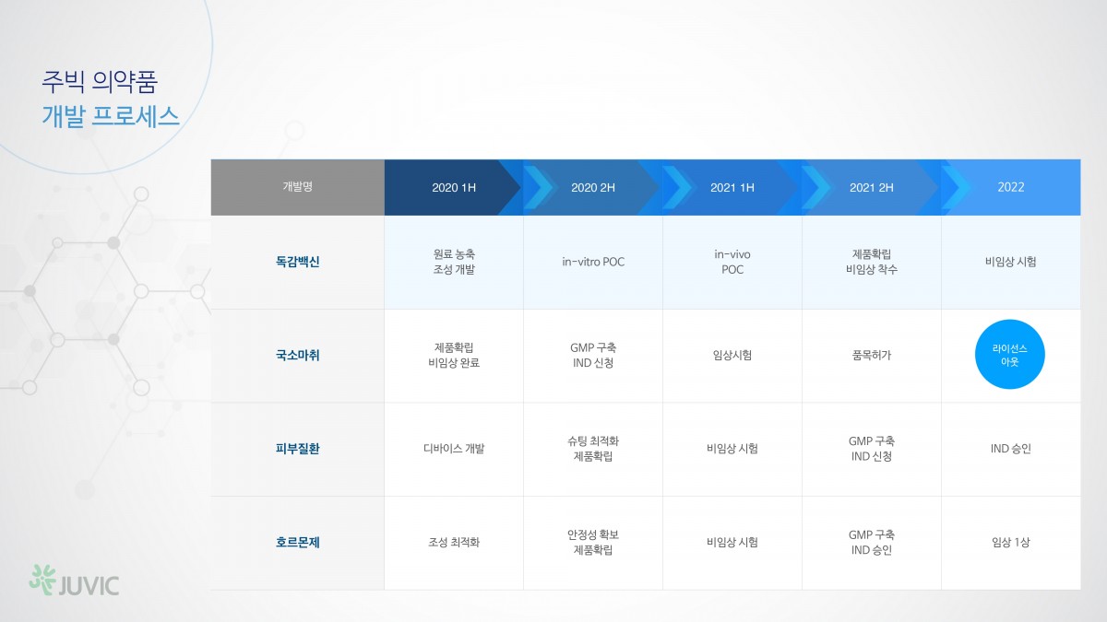Click the 원료 농축 조성 개발 cell

pyautogui.click(x=454, y=262)
